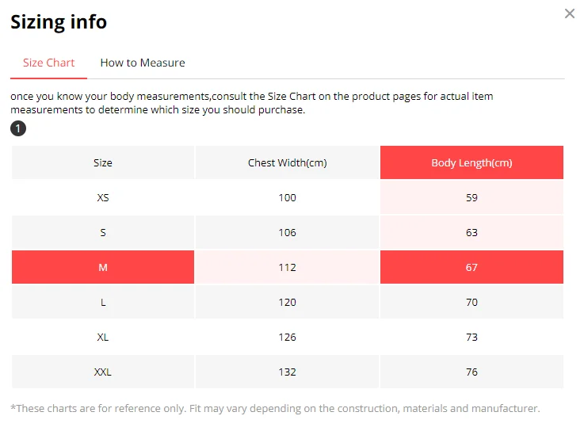Select the L size cell

point(103,302)
